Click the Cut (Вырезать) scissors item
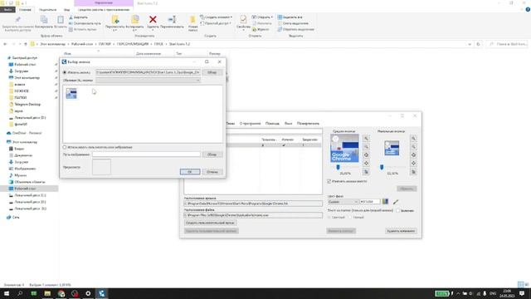This screenshot has width=531, height=299. click(78, 17)
